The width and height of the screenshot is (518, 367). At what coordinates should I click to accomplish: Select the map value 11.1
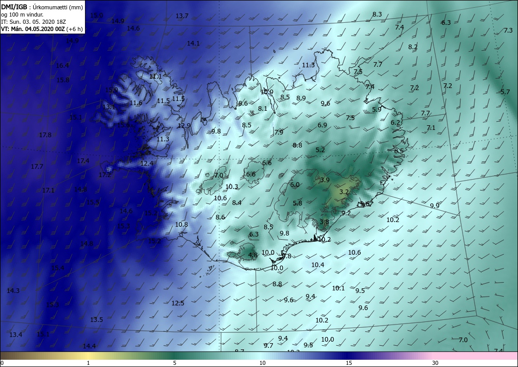point(155,77)
